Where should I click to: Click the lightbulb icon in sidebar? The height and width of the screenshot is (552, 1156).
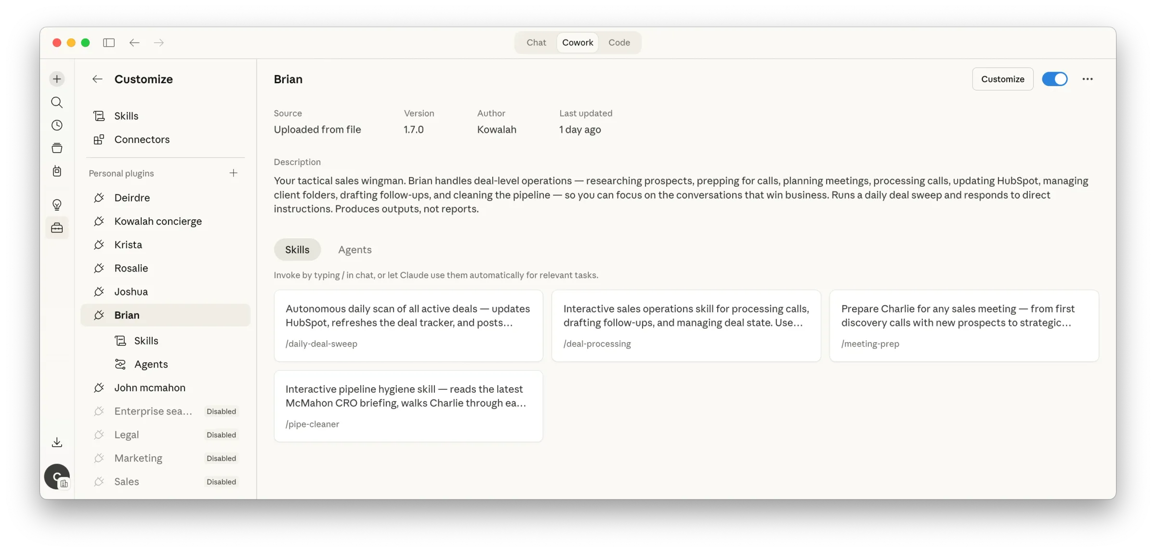pyautogui.click(x=57, y=205)
